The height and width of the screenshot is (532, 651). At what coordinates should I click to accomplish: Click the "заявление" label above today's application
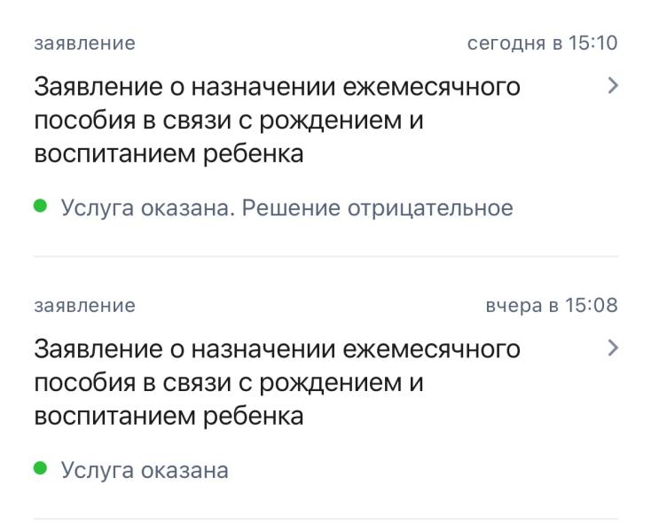pos(84,43)
